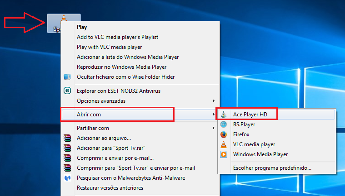Open the Abrir com menu entry
The height and width of the screenshot is (196, 345).
(x=140, y=115)
